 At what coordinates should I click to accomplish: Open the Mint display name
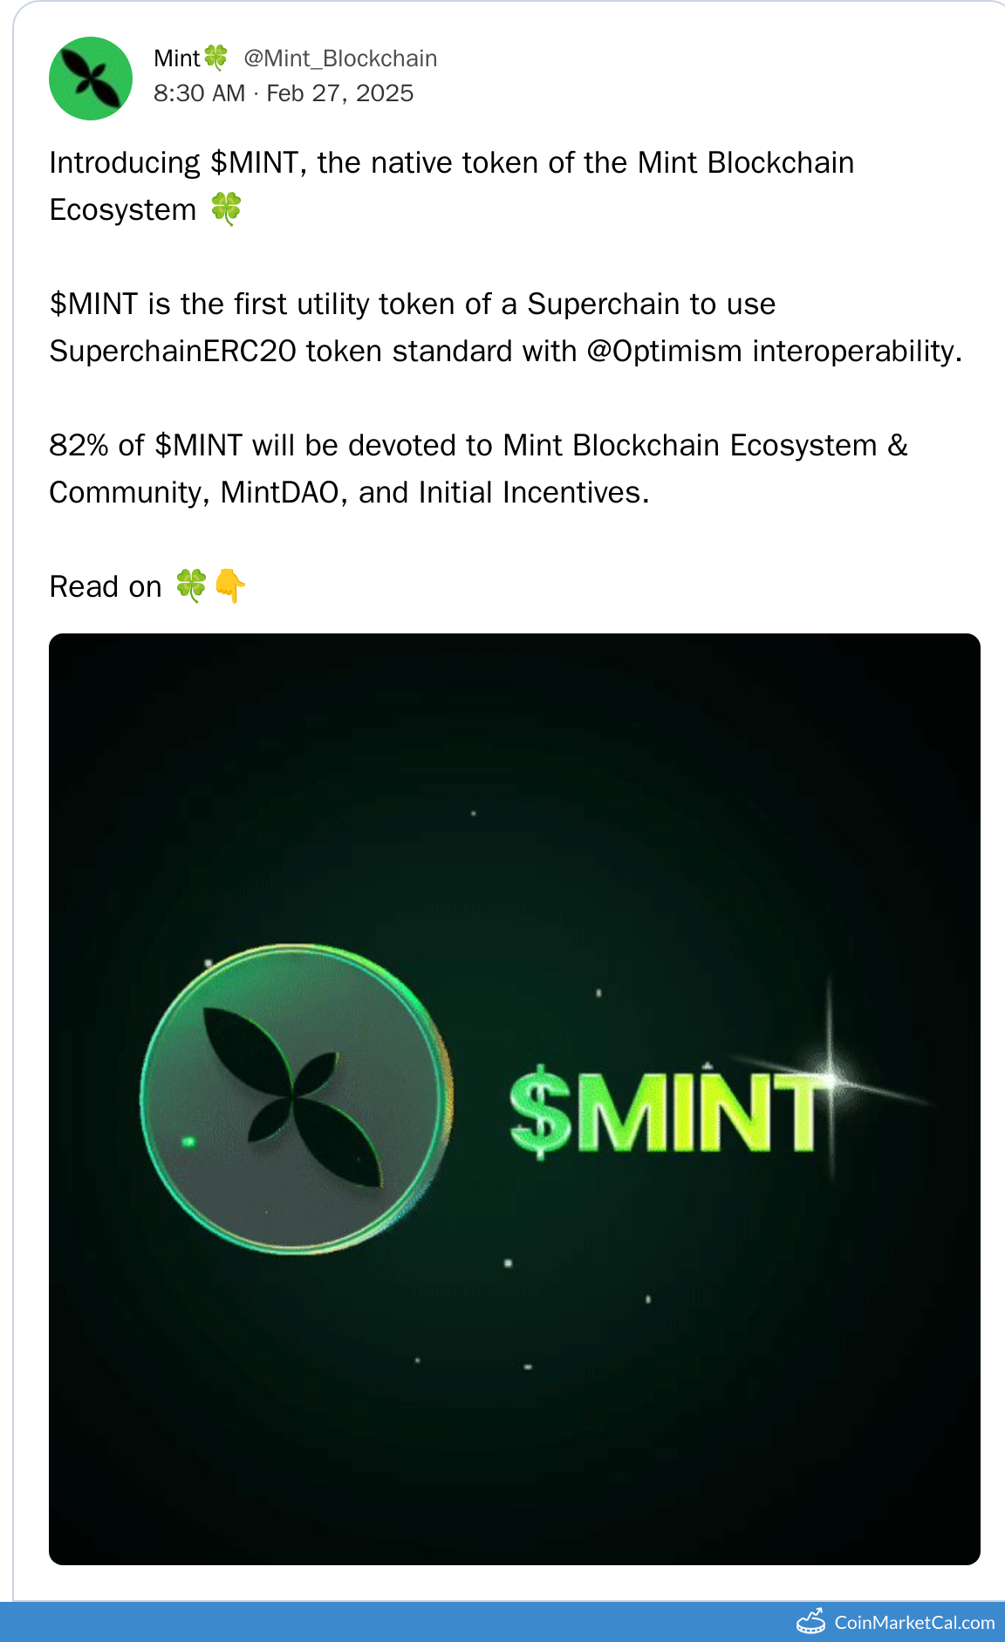tap(177, 58)
